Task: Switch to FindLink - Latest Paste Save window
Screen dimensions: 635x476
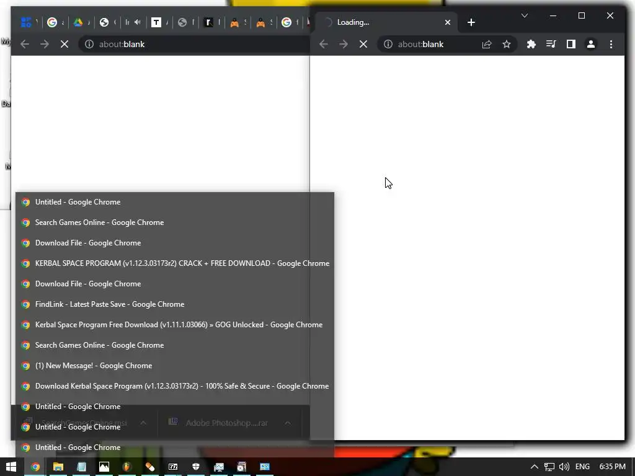Action: [x=175, y=304]
